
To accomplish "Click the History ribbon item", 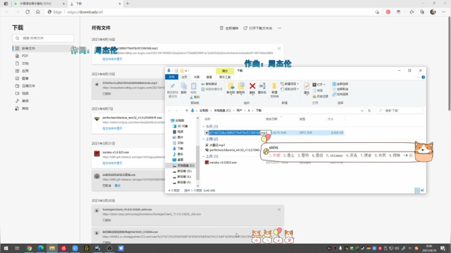I will tap(320, 96).
